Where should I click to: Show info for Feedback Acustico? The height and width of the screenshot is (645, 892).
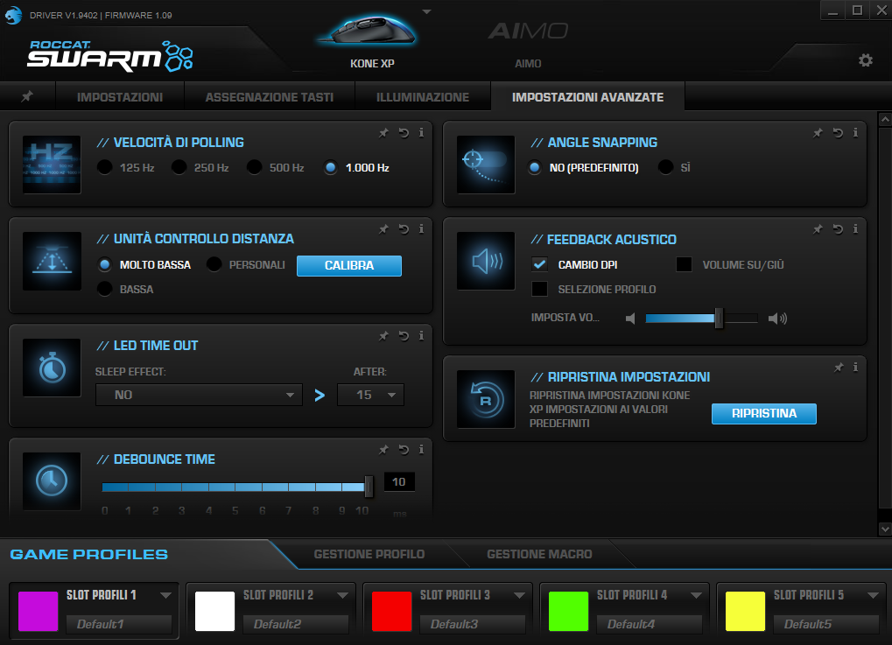[x=855, y=228]
